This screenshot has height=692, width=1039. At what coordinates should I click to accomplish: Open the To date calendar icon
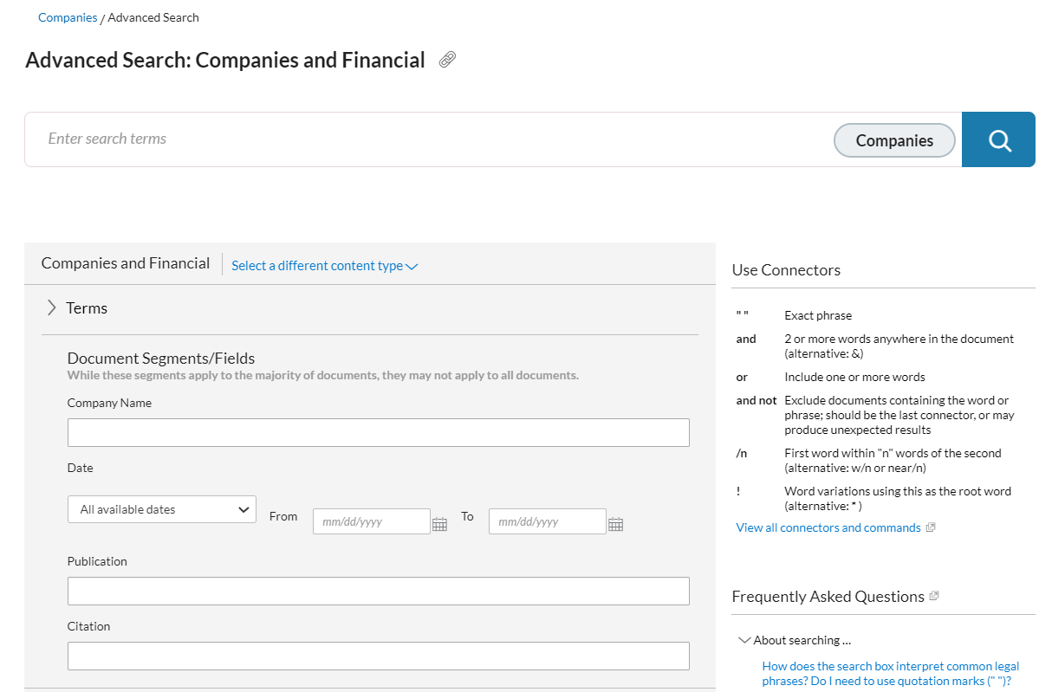click(615, 524)
